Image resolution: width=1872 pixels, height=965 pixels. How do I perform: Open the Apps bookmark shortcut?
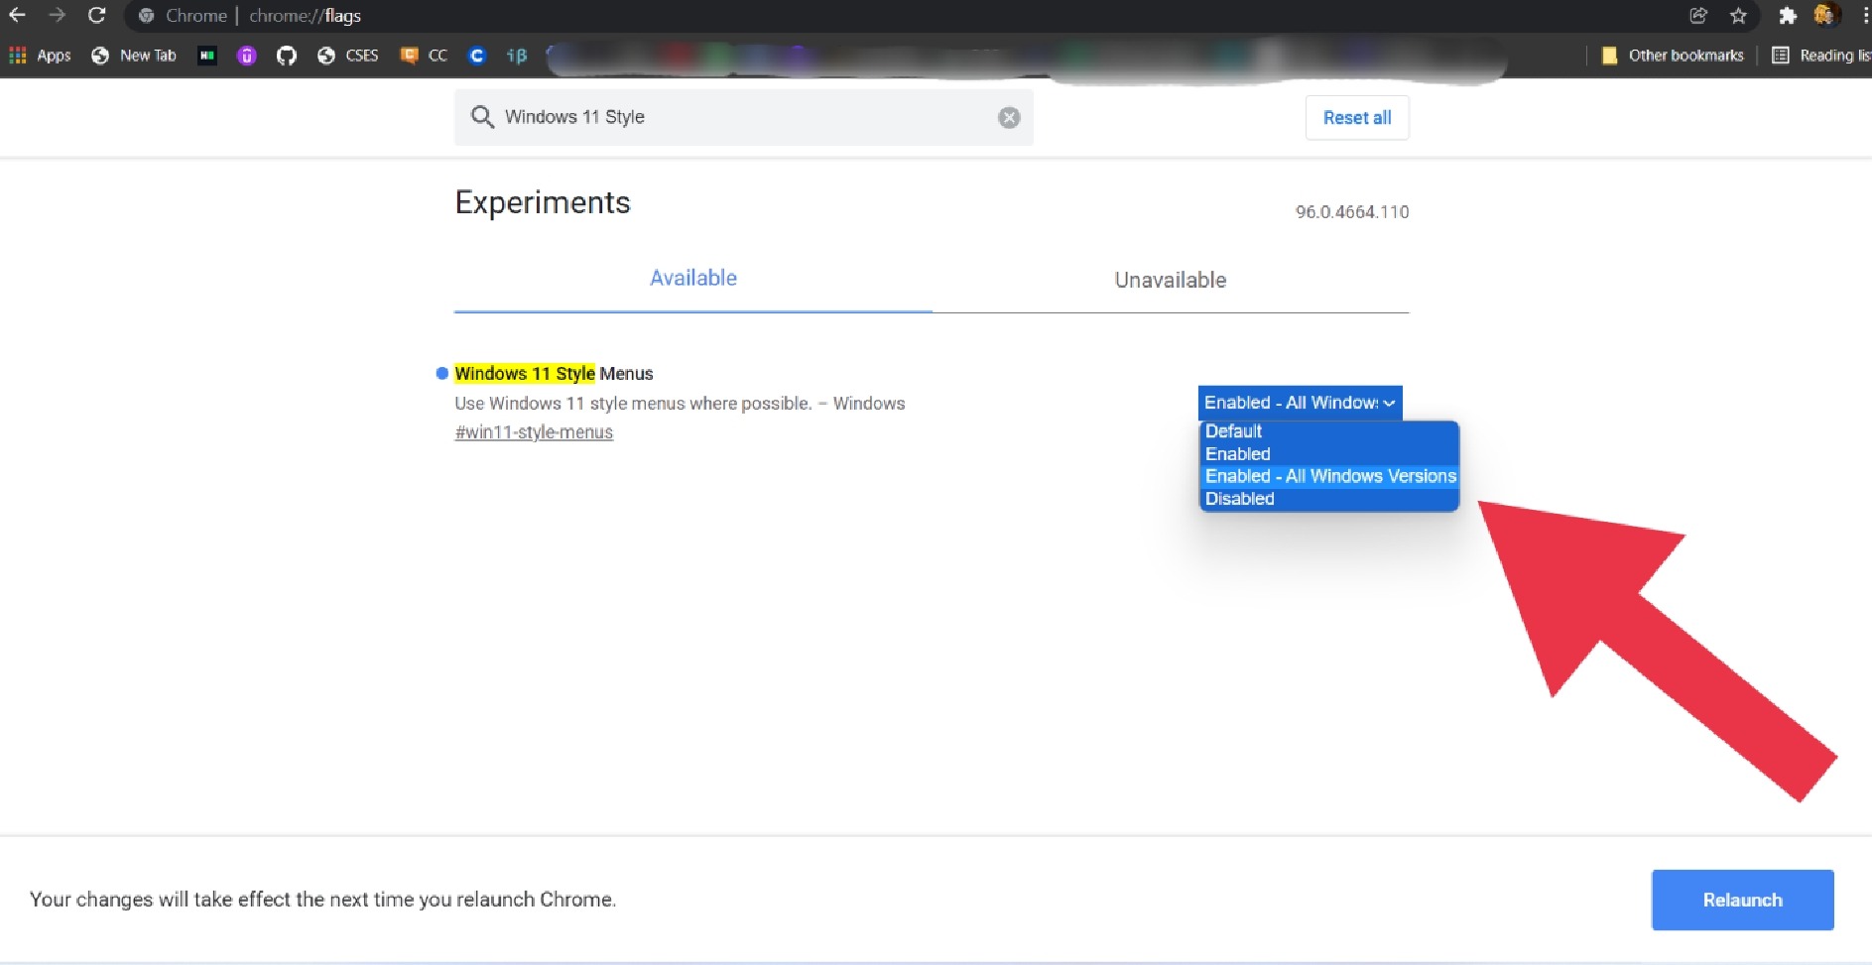click(41, 56)
